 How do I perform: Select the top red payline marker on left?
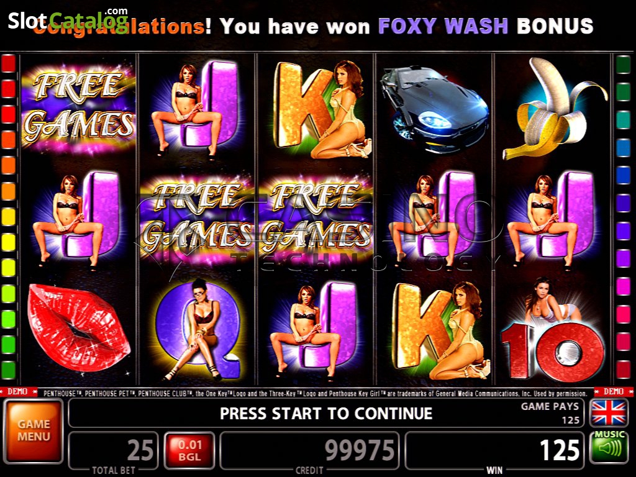click(9, 64)
